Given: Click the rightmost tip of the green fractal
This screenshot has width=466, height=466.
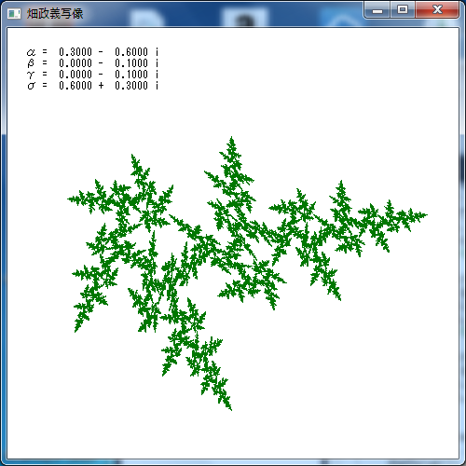Looking at the screenshot, I should 425,214.
